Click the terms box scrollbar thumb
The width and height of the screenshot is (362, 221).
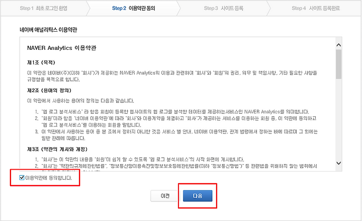[338, 64]
